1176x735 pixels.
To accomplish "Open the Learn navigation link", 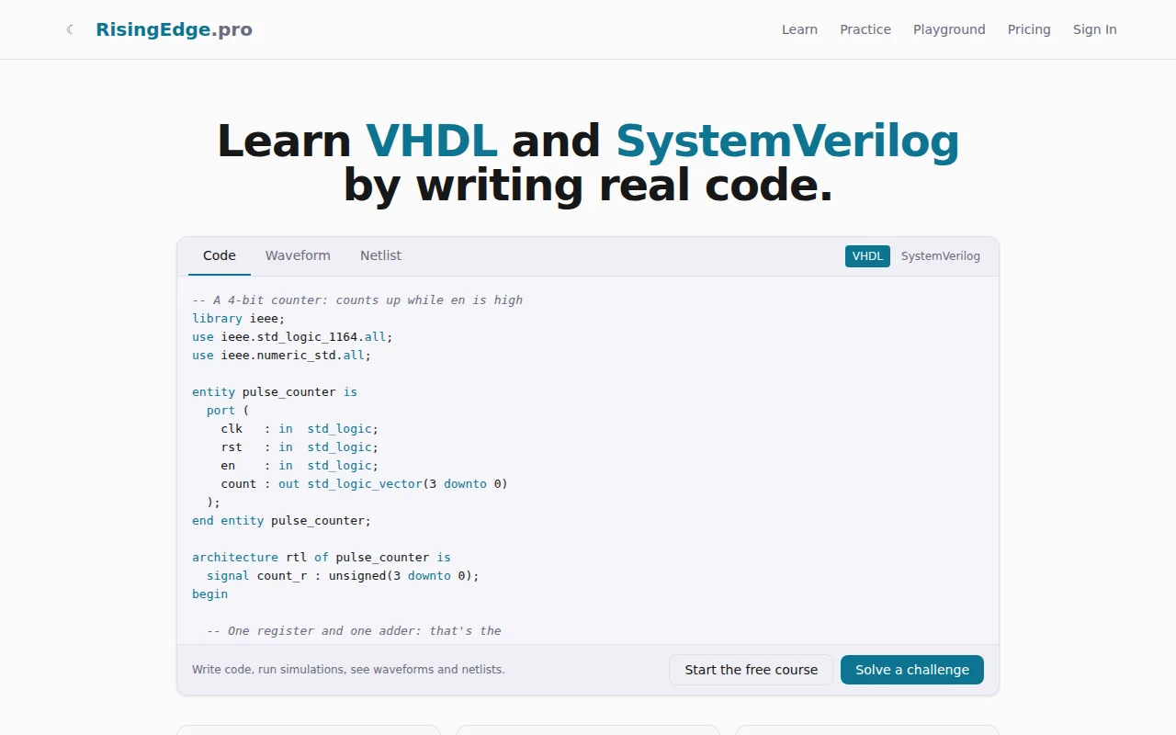I will [x=799, y=29].
